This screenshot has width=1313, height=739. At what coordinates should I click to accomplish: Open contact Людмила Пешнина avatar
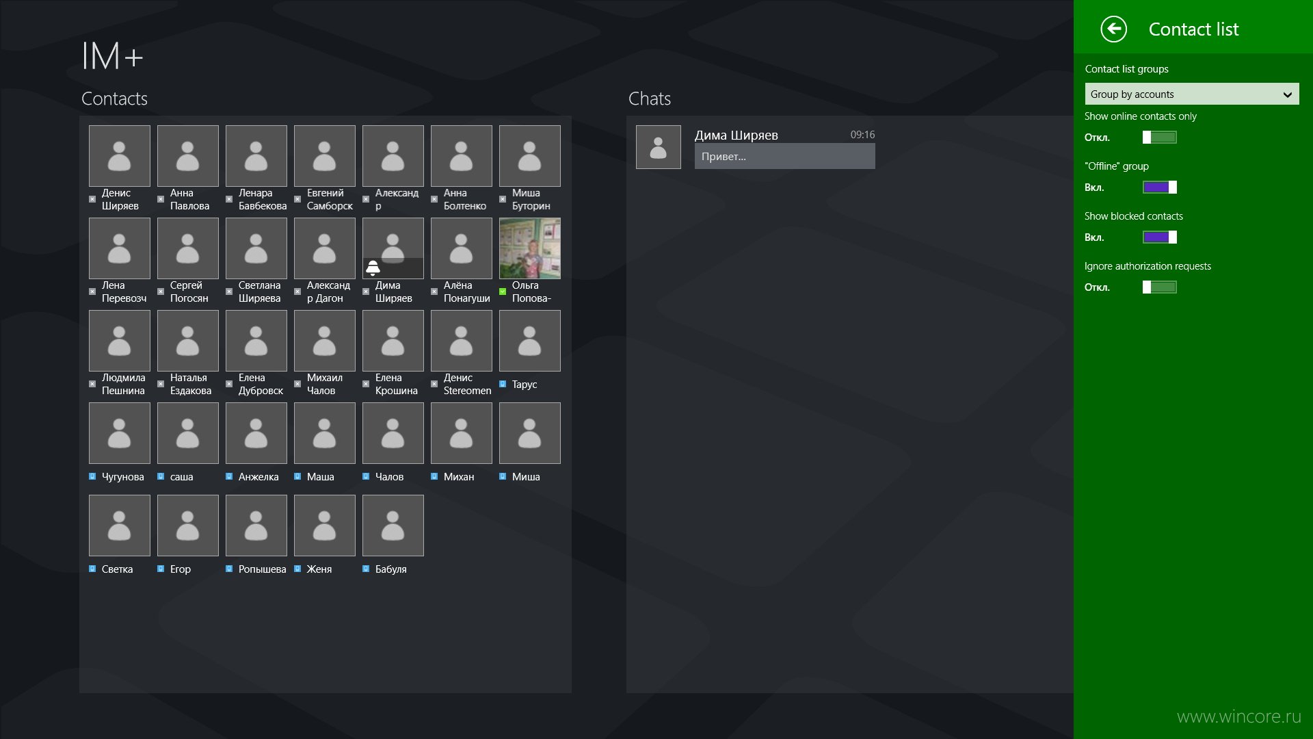click(120, 341)
